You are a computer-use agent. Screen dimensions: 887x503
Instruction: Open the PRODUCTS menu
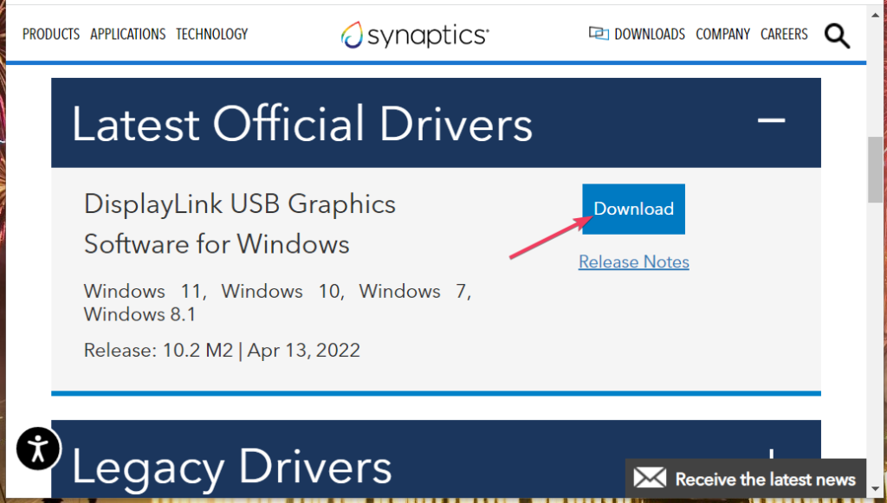[x=50, y=34]
